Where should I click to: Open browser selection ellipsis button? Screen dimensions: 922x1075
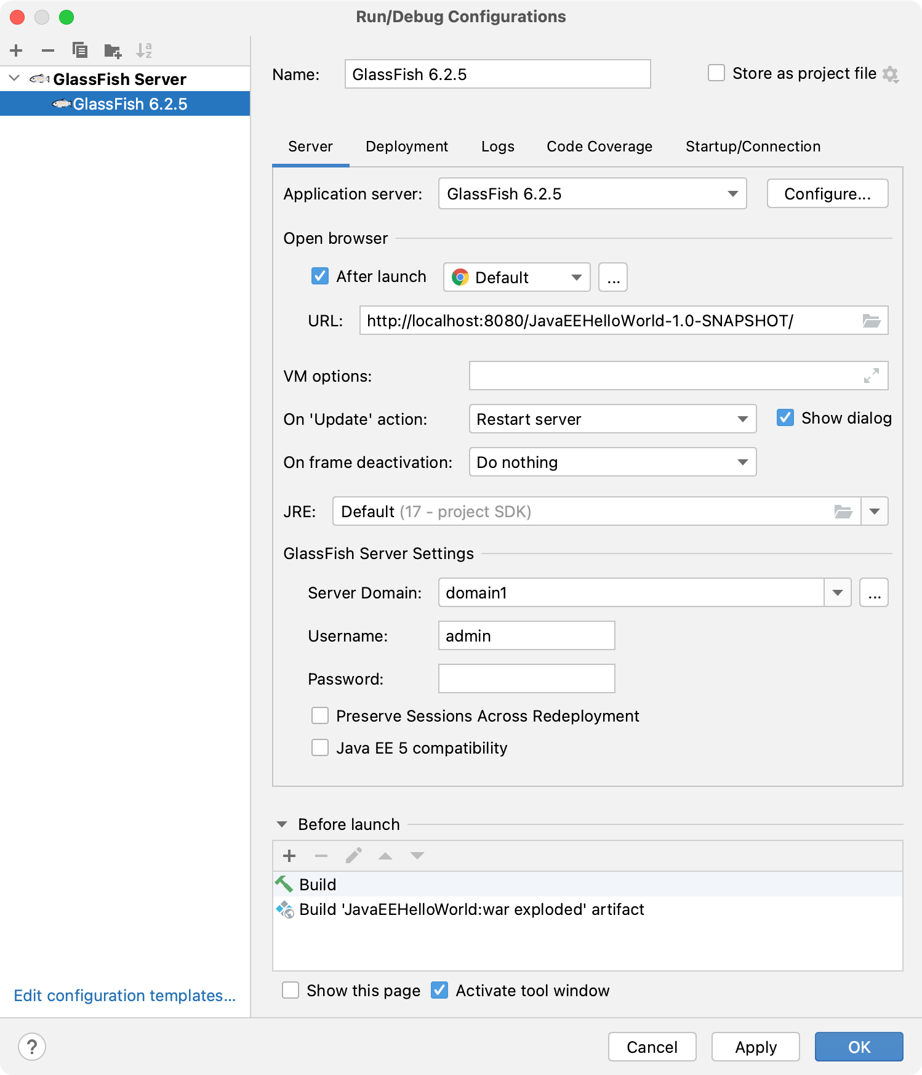[613, 277]
